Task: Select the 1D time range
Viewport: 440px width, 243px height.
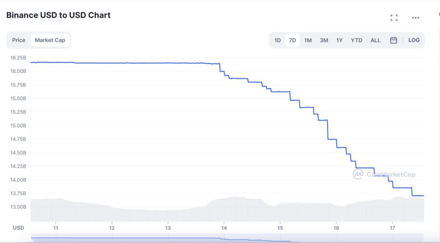Action: click(278, 40)
